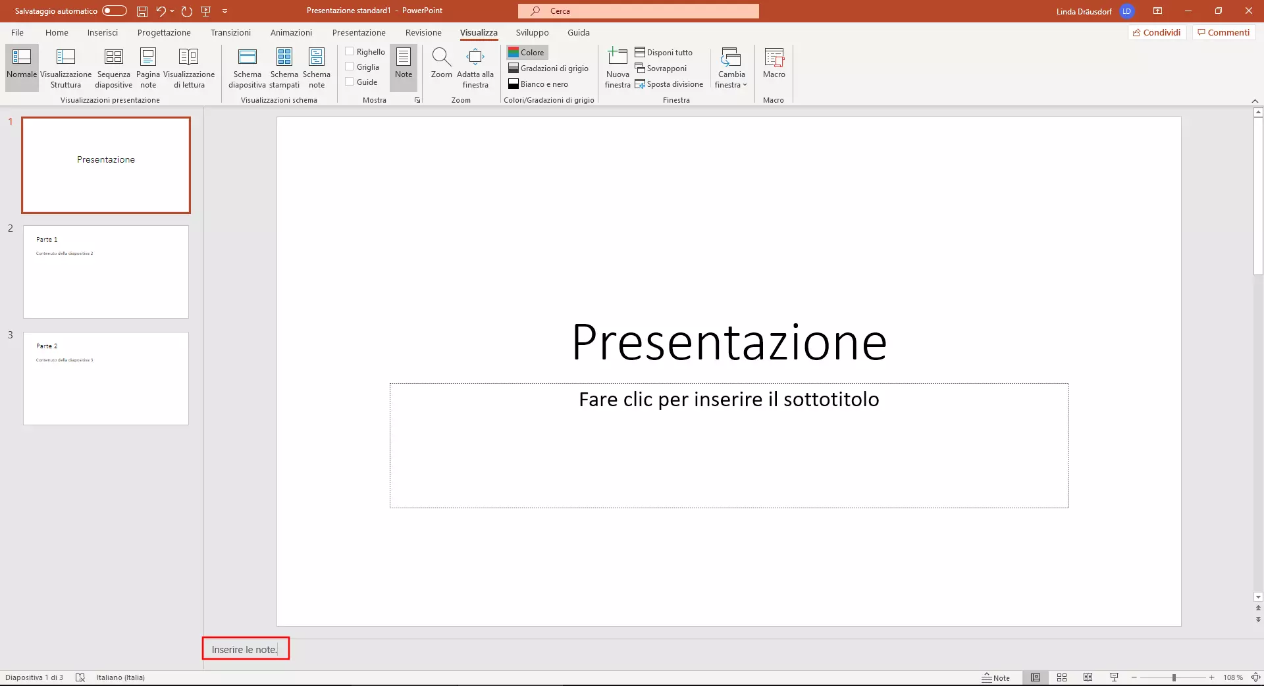Open Customize Quick Access Toolbar dropdown

click(x=224, y=11)
